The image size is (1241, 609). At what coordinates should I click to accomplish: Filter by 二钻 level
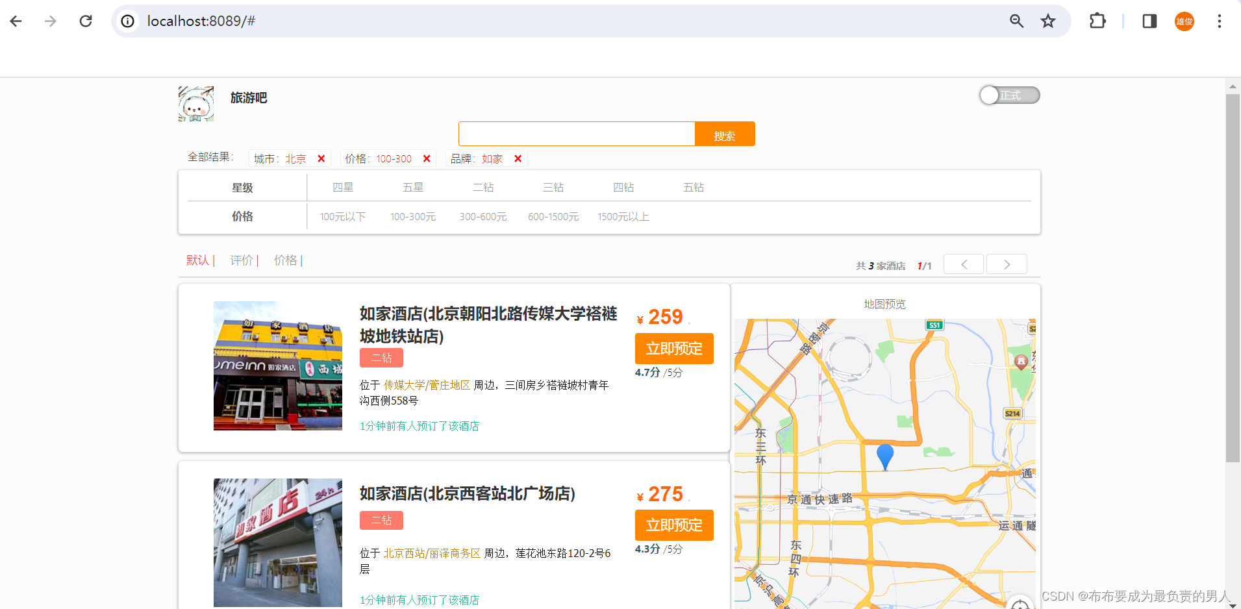pos(483,188)
